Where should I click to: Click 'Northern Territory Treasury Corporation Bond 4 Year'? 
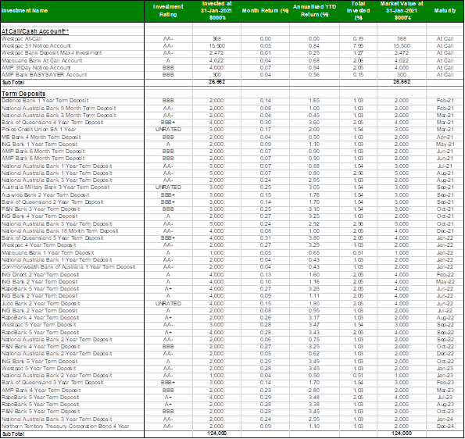pyautogui.click(x=66, y=427)
